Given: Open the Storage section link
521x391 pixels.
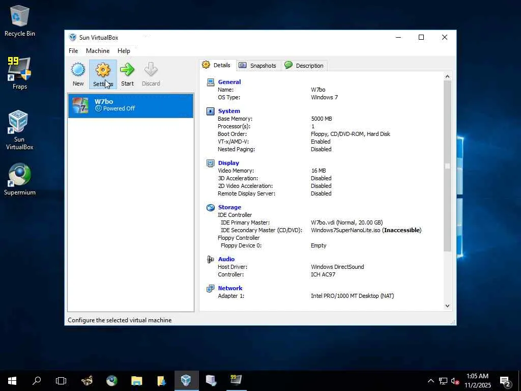Looking at the screenshot, I should pos(229,207).
